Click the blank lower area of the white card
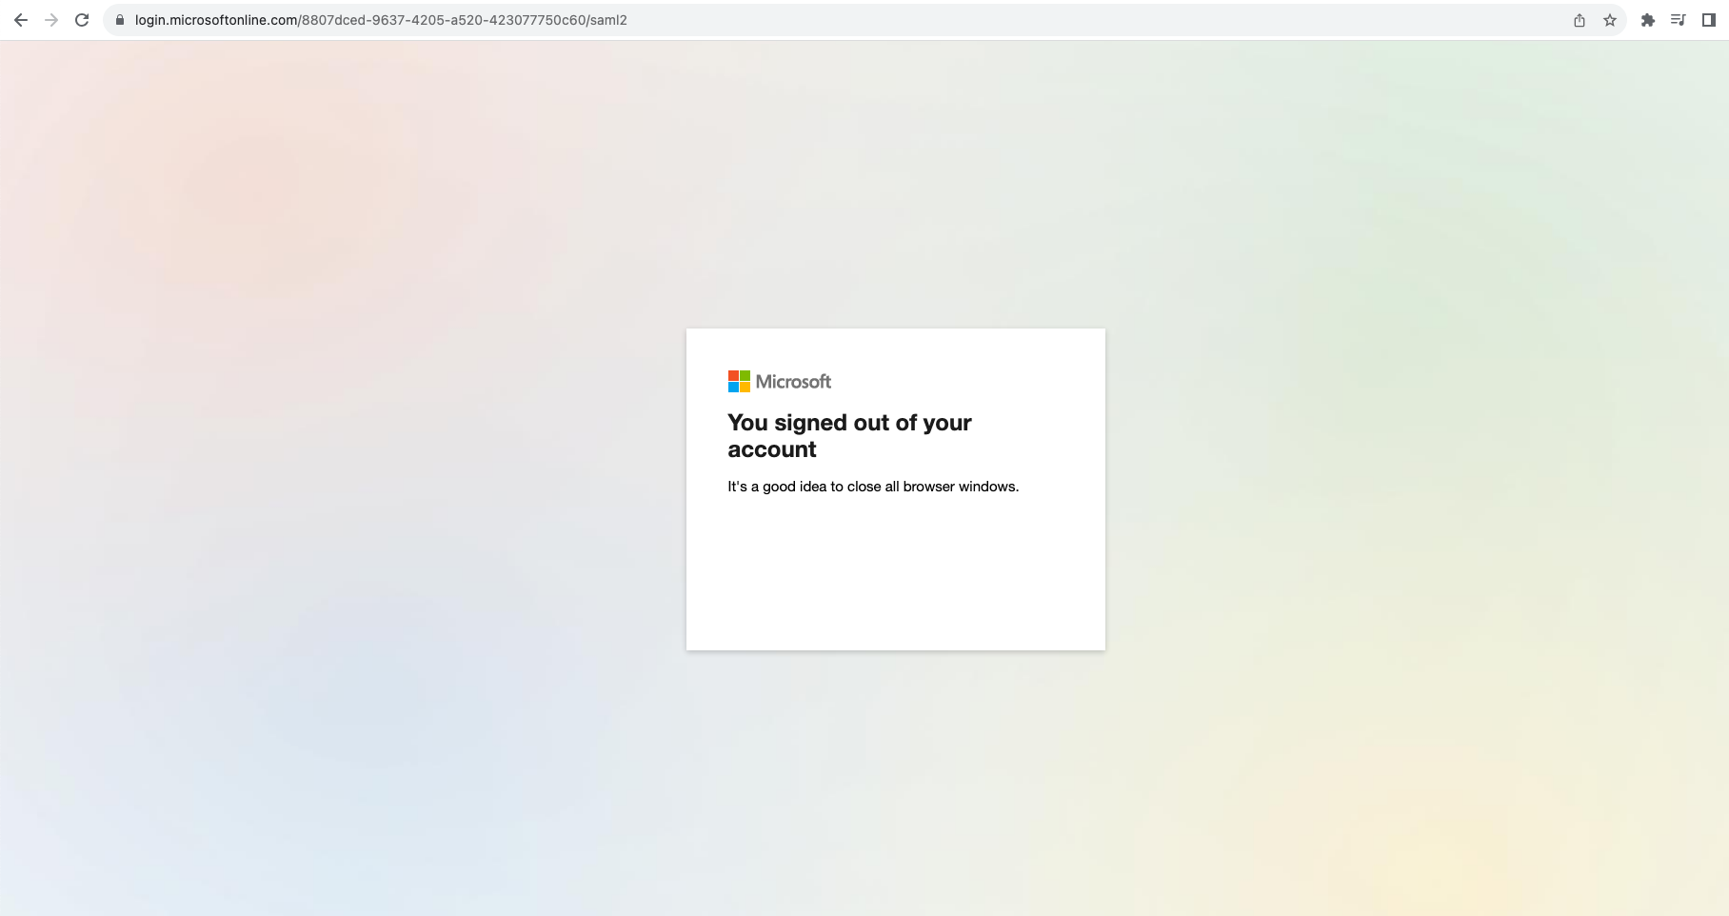 (x=895, y=581)
